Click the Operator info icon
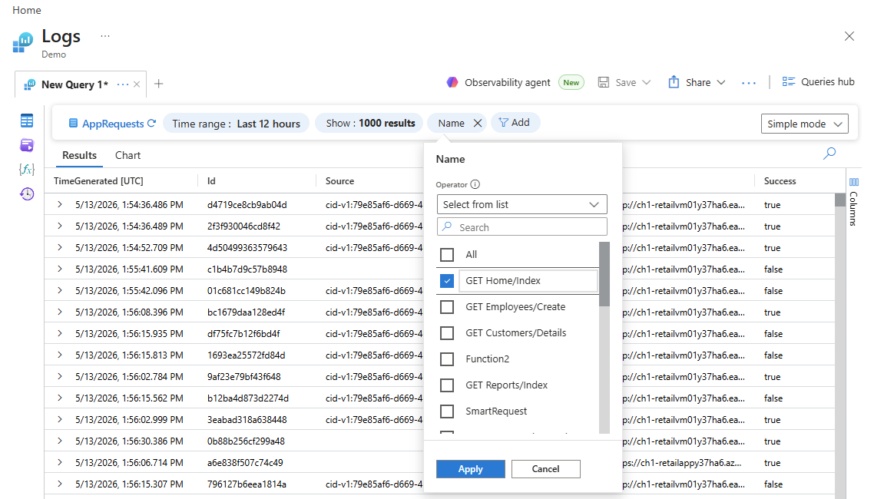The height and width of the screenshot is (499, 874). 475,184
